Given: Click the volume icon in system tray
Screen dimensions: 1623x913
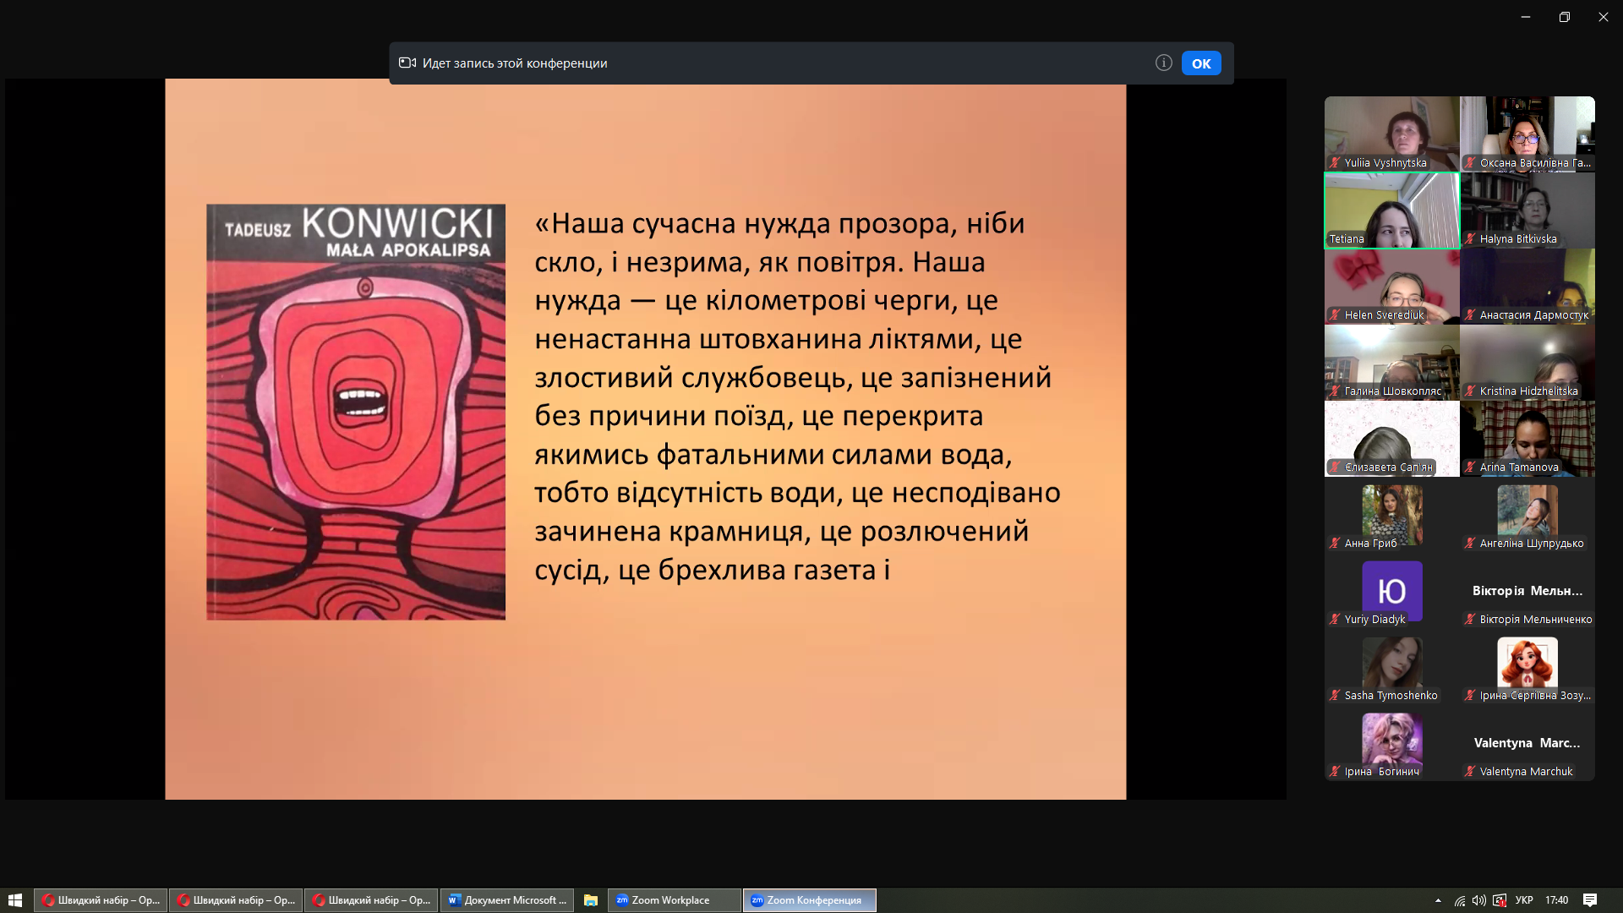Looking at the screenshot, I should (x=1478, y=900).
